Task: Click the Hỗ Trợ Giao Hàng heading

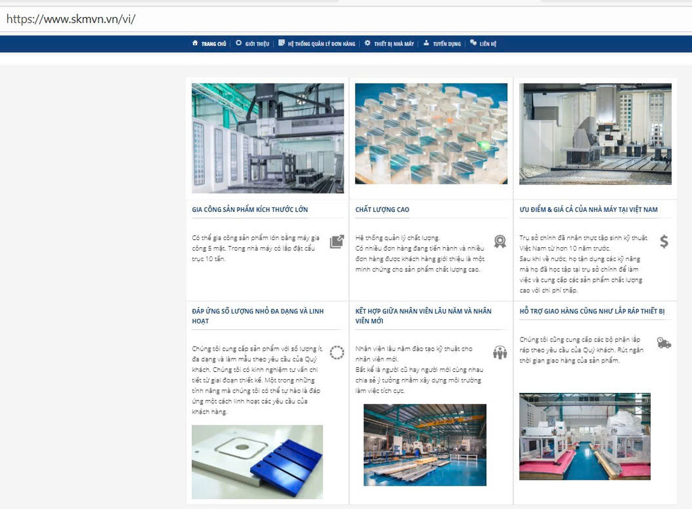Action: pos(592,311)
